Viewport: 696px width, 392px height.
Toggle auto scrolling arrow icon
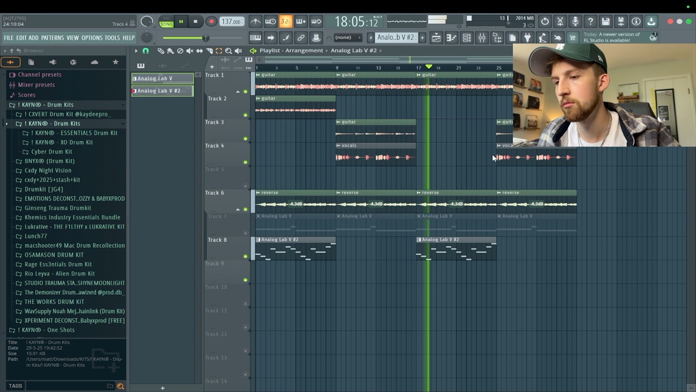[270, 38]
